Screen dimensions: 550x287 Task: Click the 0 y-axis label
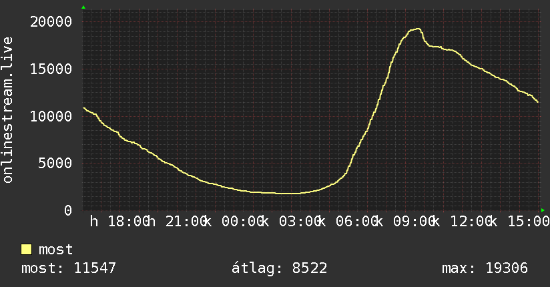(68, 210)
